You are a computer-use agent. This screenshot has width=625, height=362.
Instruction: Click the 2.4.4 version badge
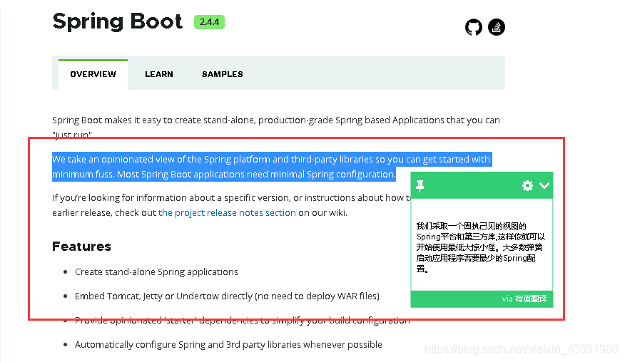(x=209, y=22)
